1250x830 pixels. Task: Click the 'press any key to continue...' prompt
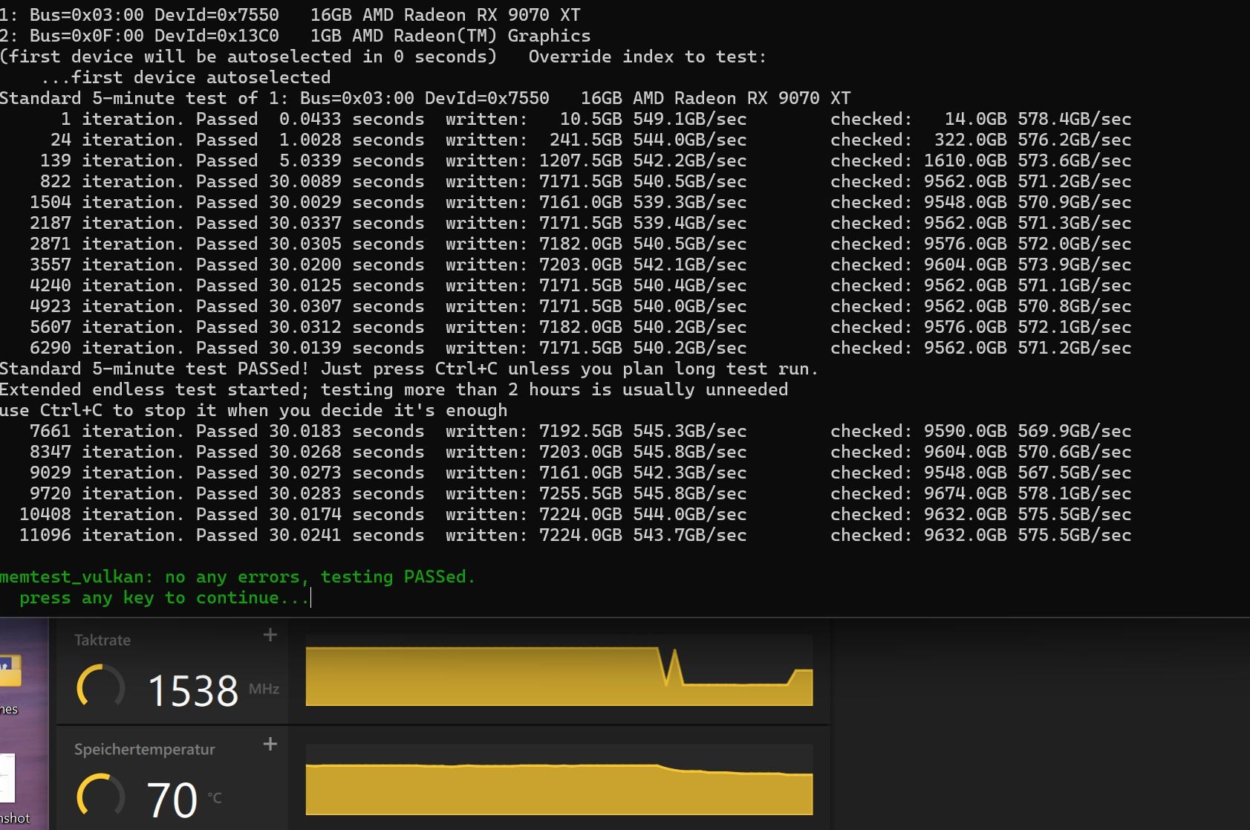click(164, 597)
